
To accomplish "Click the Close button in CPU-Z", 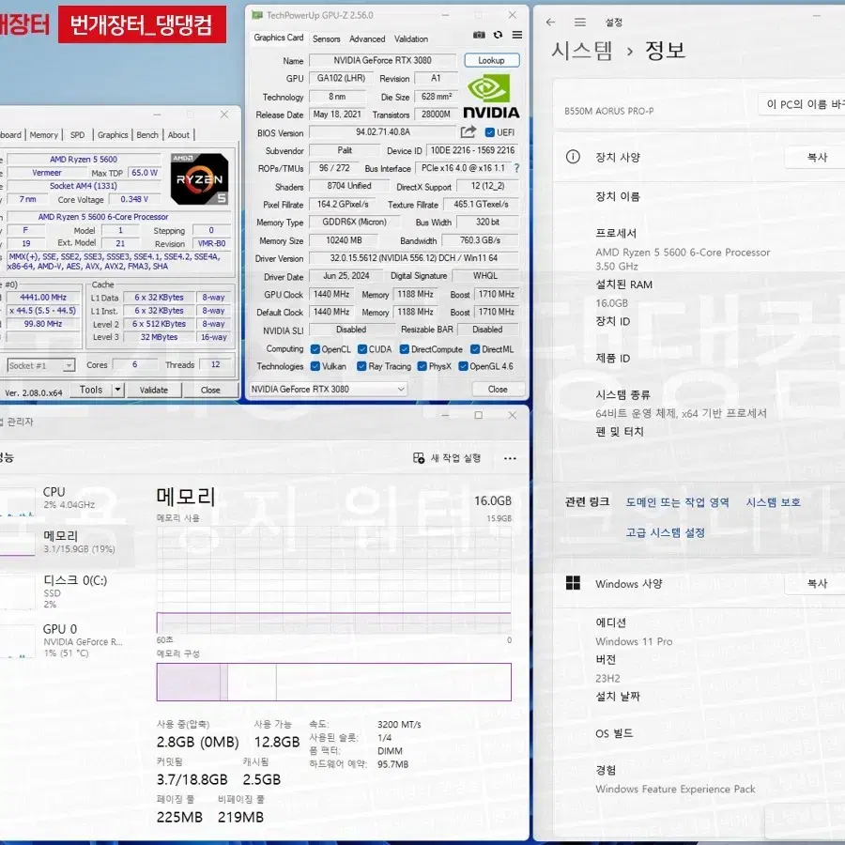I will 210,390.
